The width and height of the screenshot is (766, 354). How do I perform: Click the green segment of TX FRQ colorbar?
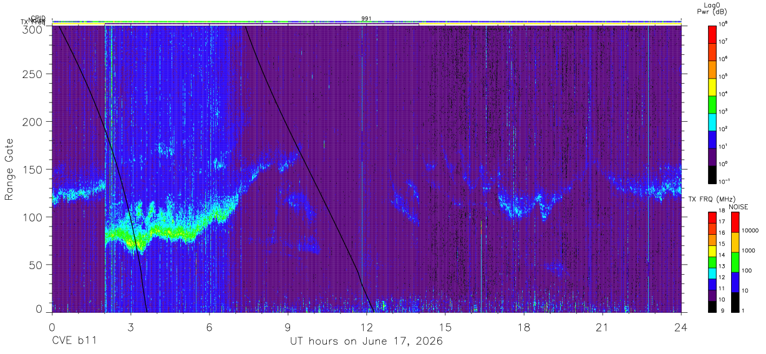pyautogui.click(x=712, y=262)
